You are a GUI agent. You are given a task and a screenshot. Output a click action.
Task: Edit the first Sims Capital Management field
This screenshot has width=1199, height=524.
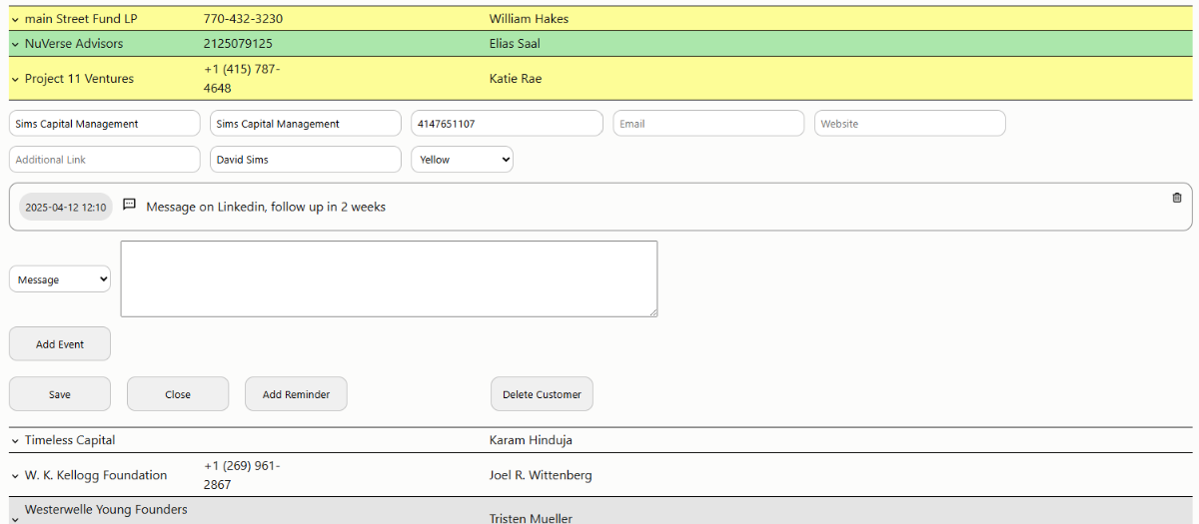(105, 124)
